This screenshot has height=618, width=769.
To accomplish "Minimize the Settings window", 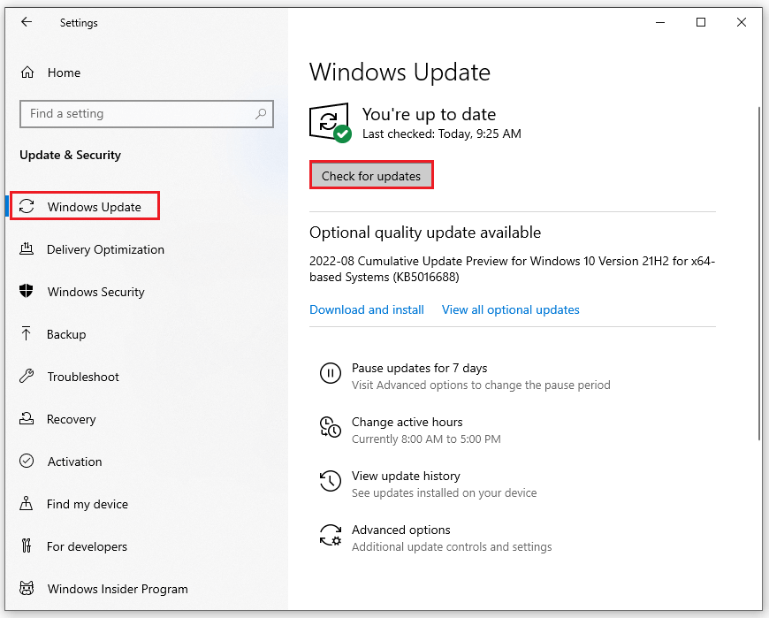I will (x=660, y=23).
